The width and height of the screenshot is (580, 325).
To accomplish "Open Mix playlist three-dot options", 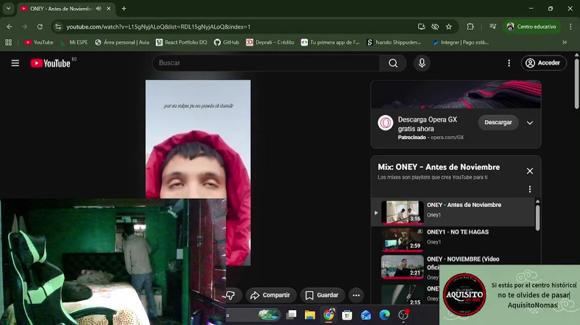I will [530, 189].
